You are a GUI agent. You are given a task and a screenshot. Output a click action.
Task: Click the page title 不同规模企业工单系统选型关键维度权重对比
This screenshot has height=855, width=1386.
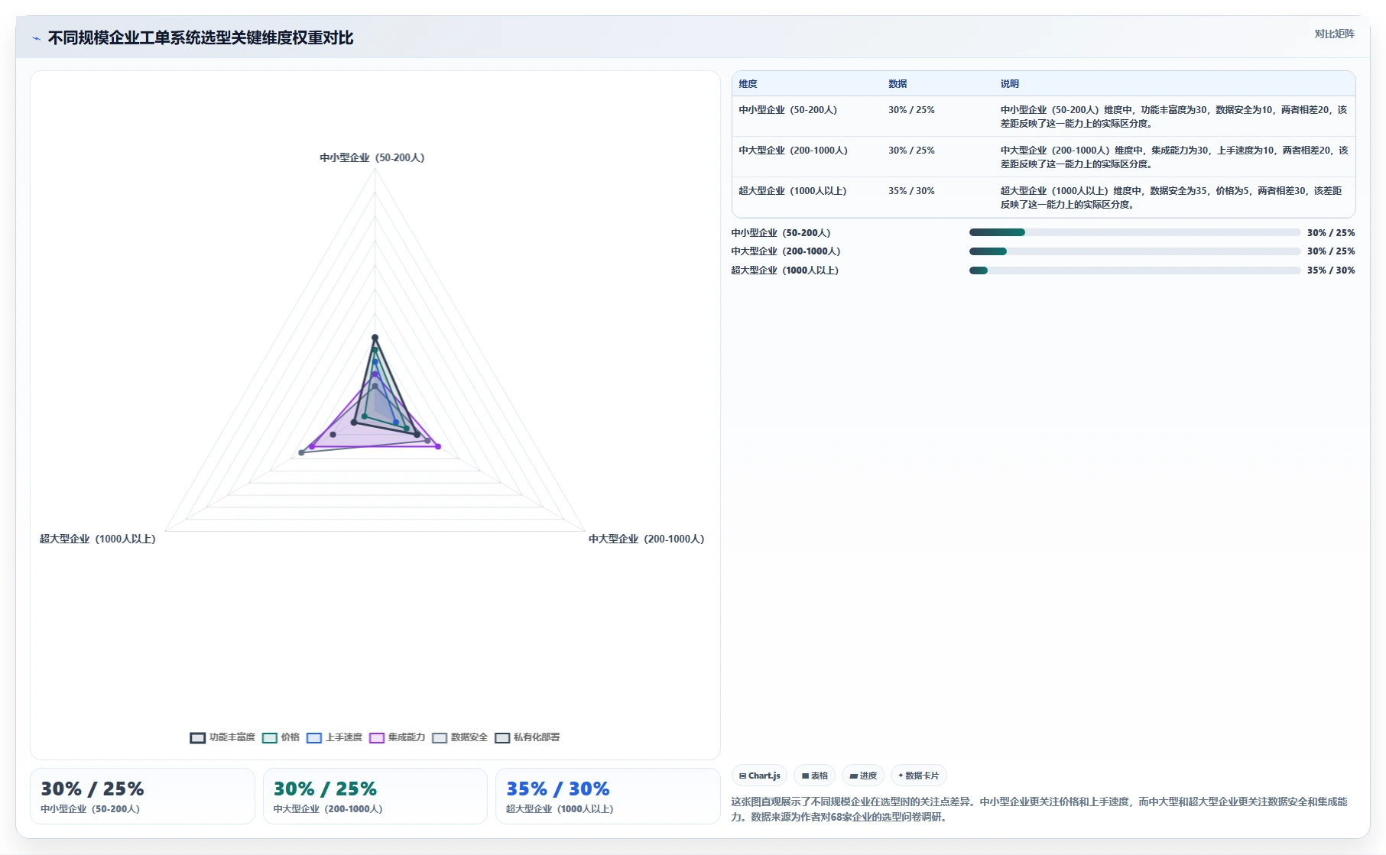tap(200, 38)
